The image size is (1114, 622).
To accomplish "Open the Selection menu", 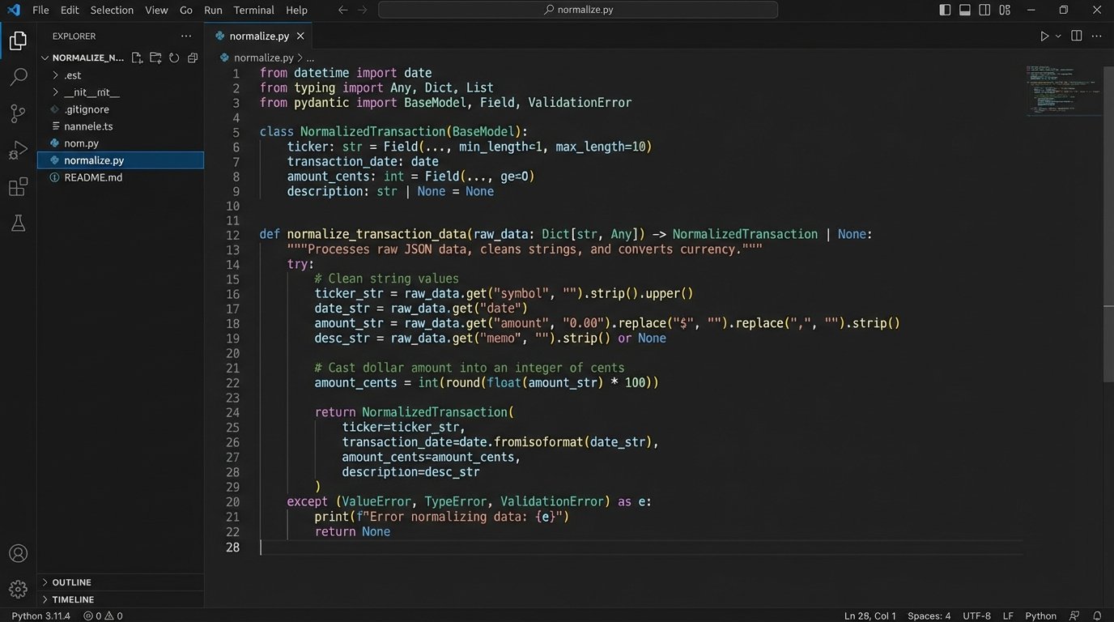I will (x=112, y=11).
